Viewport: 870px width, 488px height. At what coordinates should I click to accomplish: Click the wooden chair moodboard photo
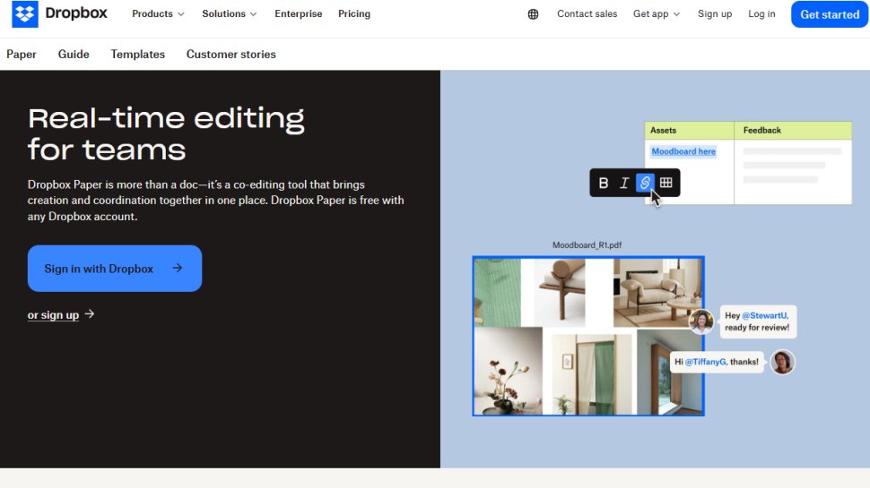(560, 293)
